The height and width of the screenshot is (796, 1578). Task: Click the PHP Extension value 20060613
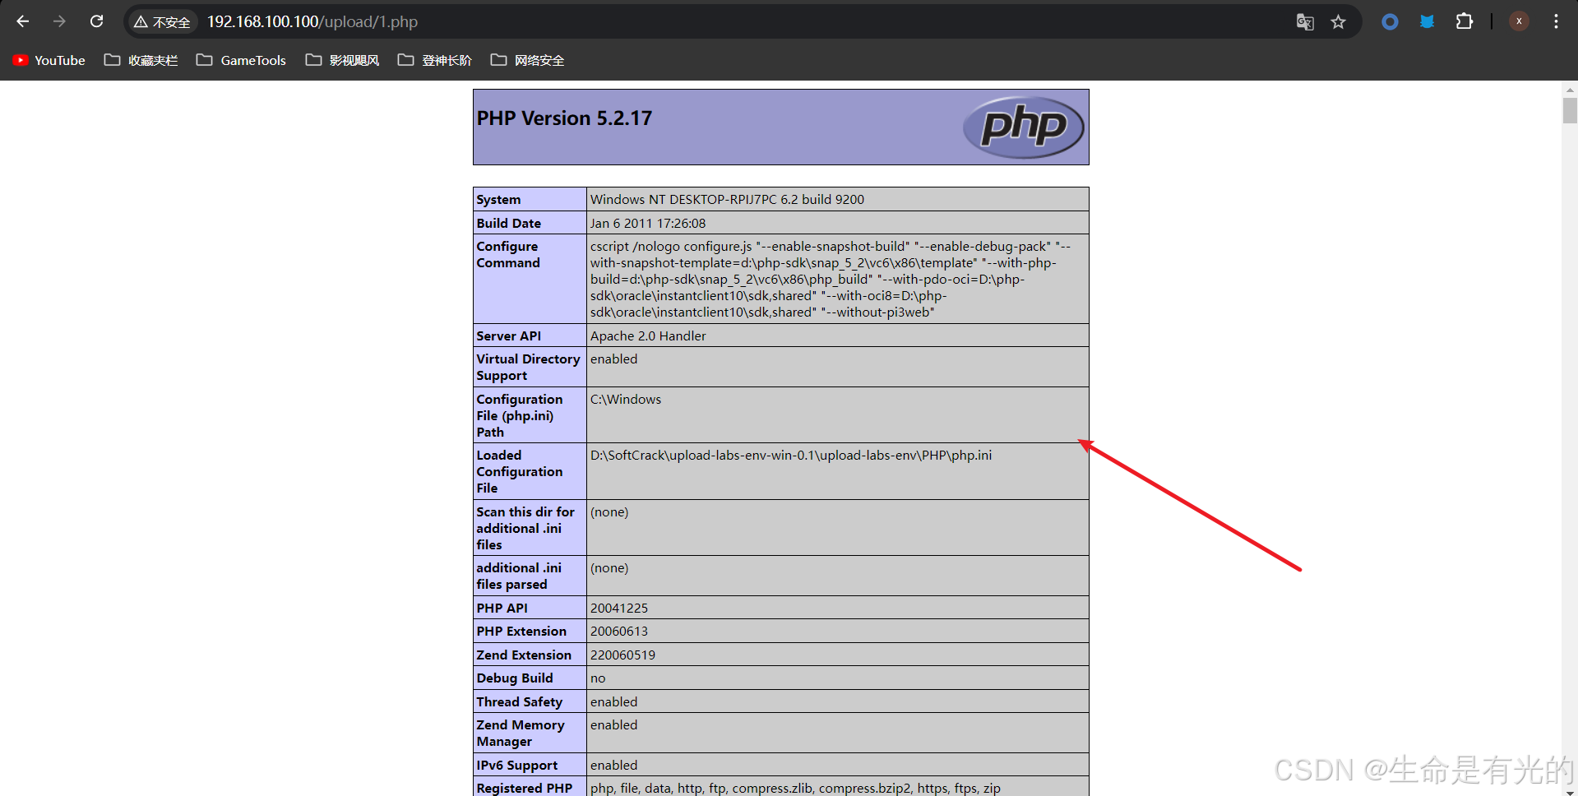click(x=619, y=631)
